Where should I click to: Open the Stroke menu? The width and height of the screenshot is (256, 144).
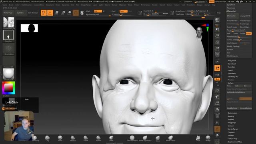click(169, 5)
